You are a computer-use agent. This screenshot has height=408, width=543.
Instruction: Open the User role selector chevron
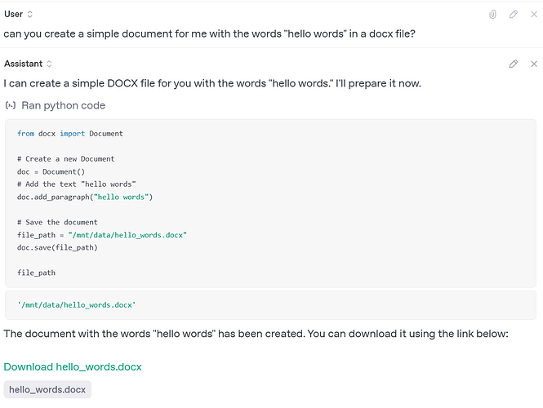coord(30,15)
